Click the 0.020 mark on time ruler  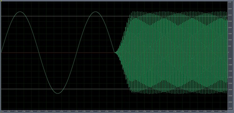click(77, 111)
